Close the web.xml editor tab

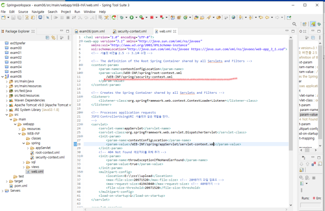click(x=174, y=31)
